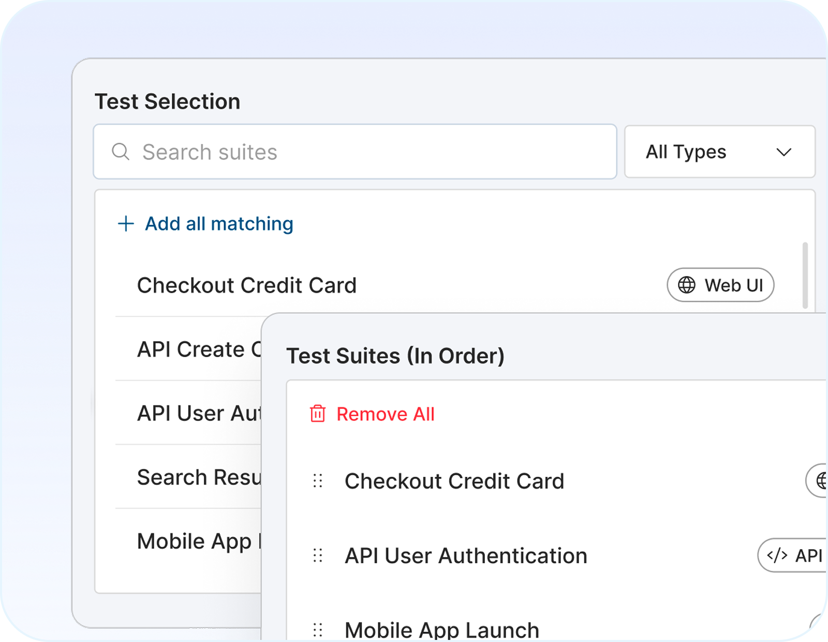Focus the Search suites input field
Viewport: 828px width, 642px height.
[355, 152]
